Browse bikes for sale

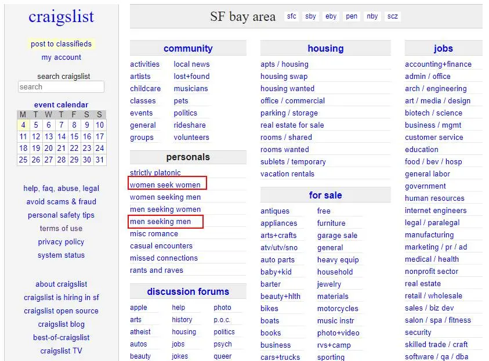(x=269, y=309)
